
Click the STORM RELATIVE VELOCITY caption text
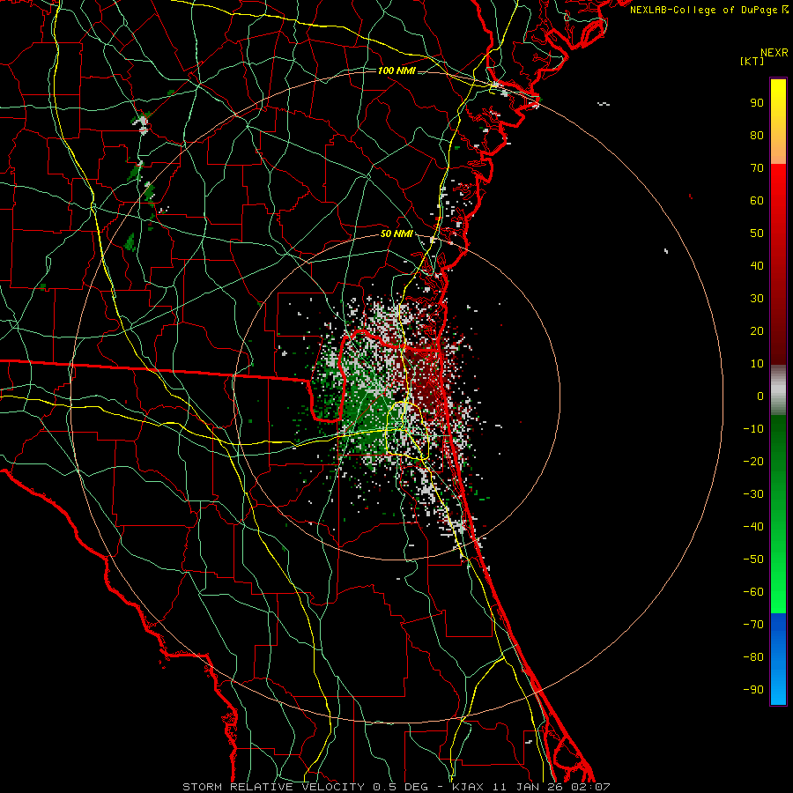tap(273, 787)
